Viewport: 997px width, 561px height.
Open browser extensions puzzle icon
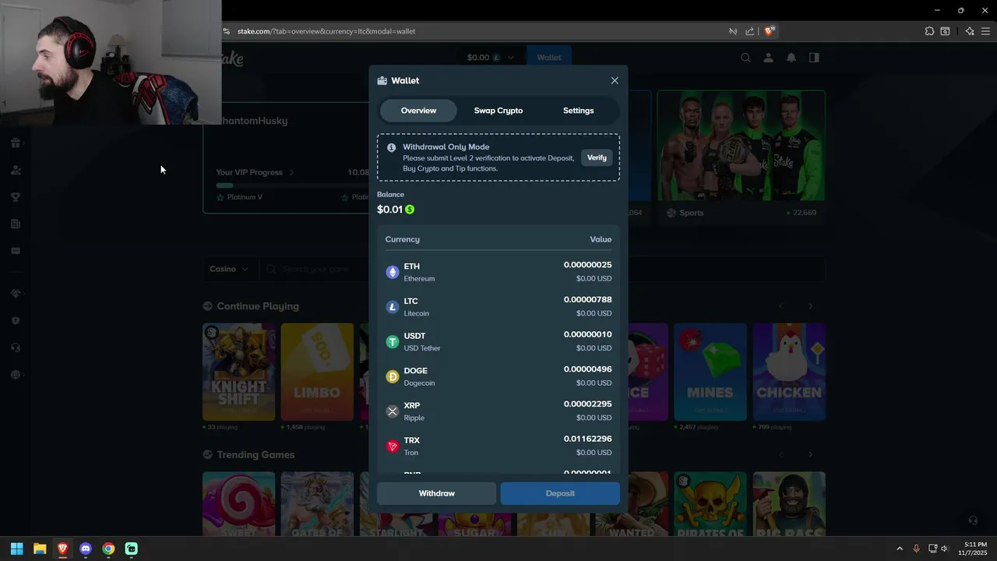click(929, 31)
